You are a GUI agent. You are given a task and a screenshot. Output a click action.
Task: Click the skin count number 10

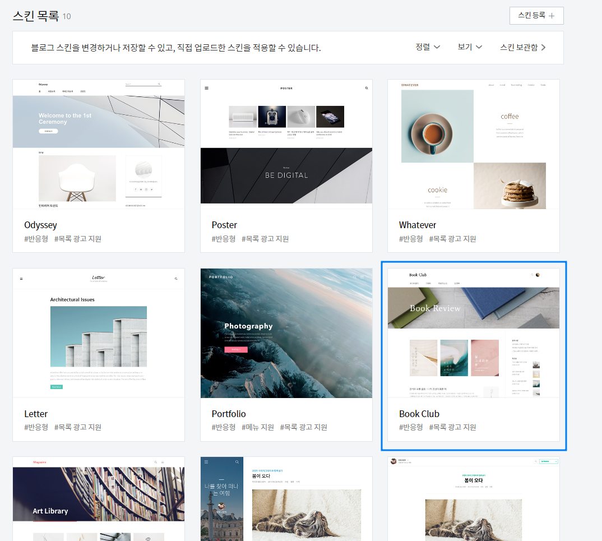click(x=67, y=16)
